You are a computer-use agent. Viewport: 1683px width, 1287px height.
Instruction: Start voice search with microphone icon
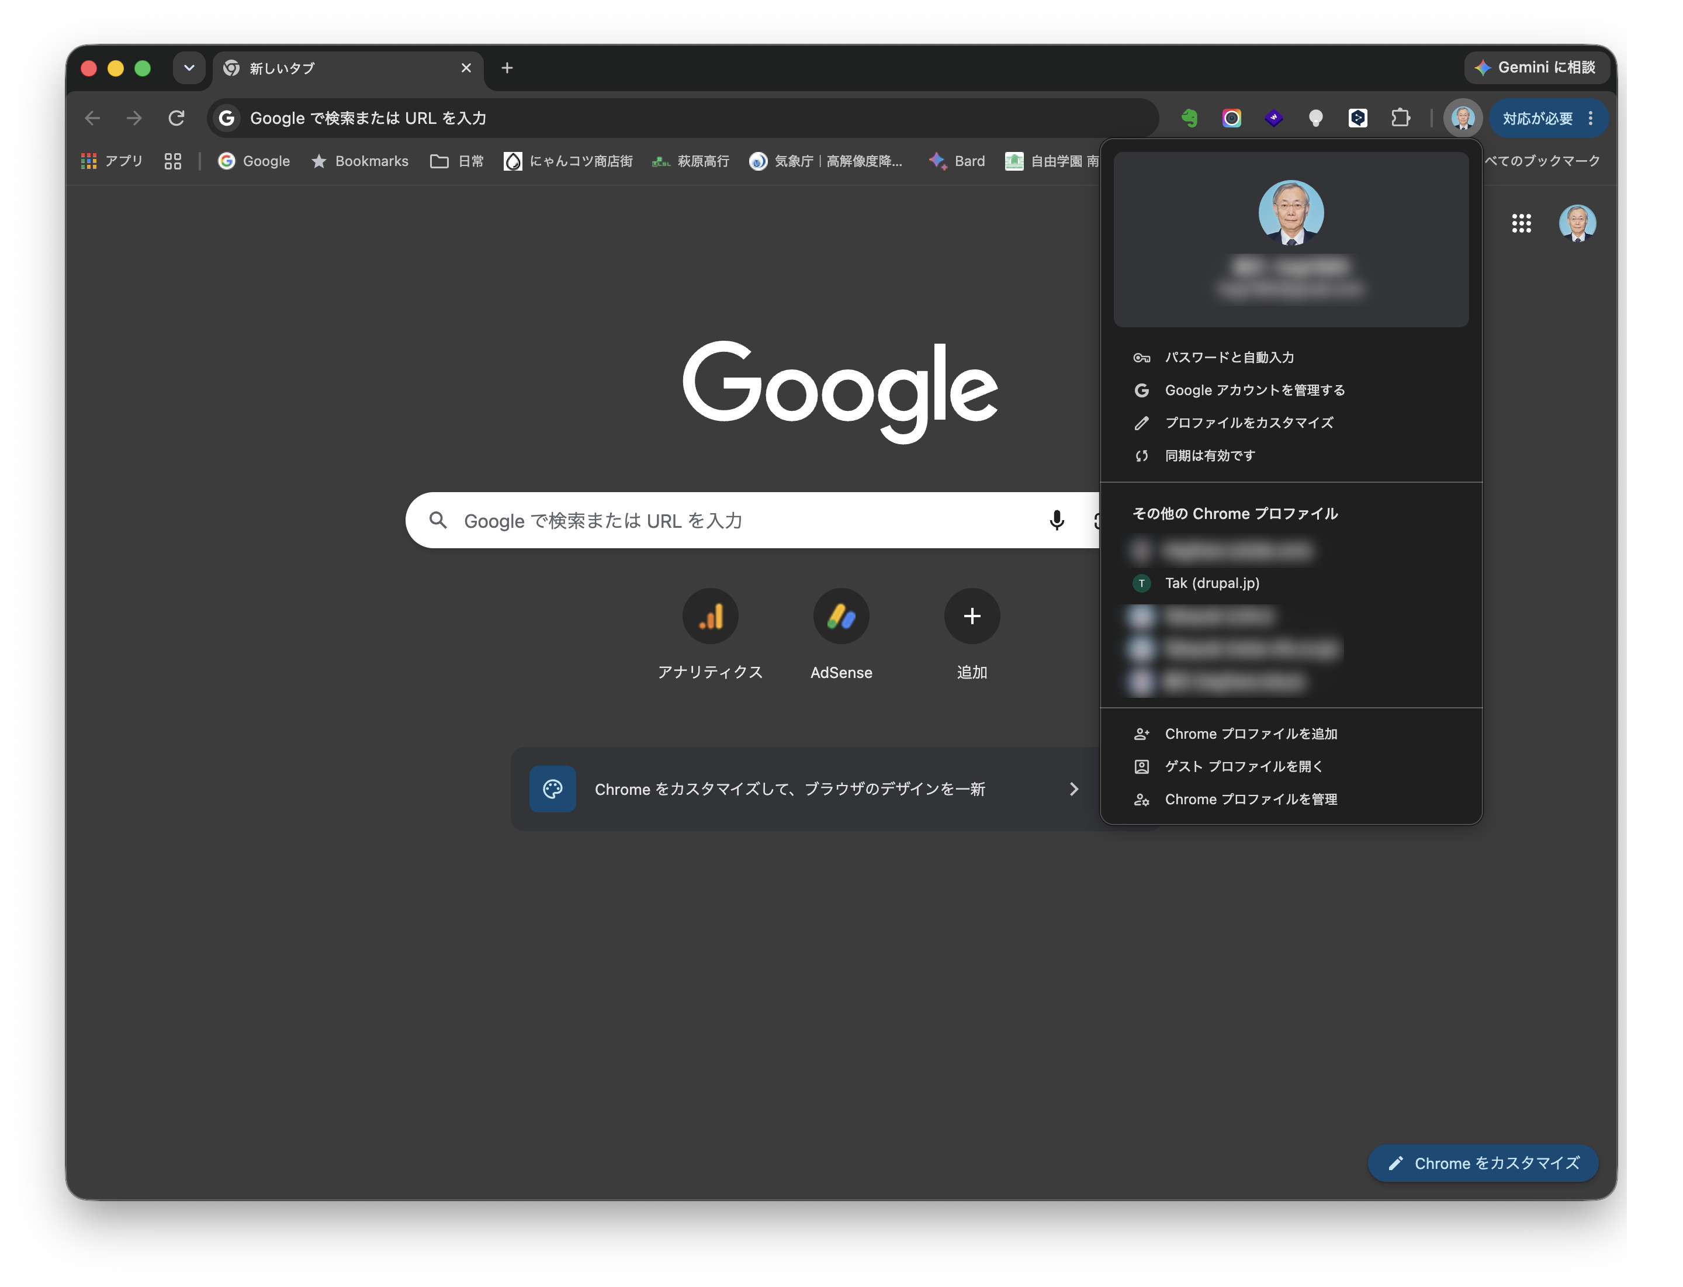click(1057, 521)
